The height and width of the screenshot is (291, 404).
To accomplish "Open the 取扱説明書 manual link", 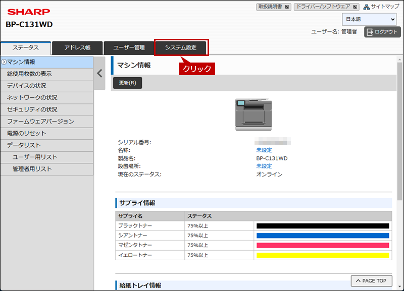I will 274,7.
